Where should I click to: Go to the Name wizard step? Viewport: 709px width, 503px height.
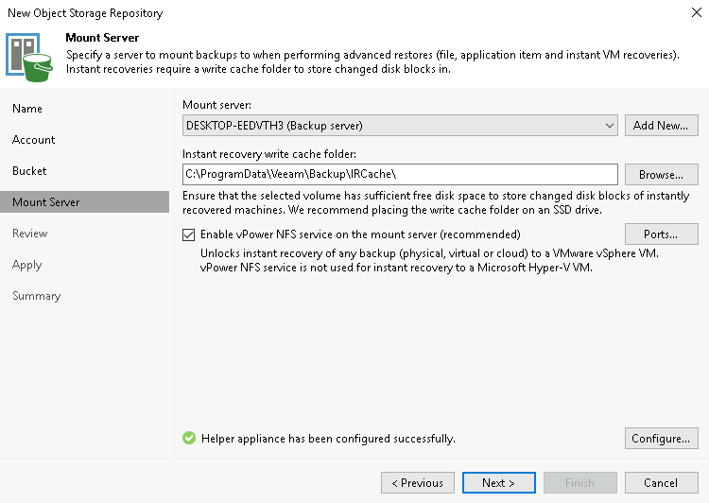27,109
